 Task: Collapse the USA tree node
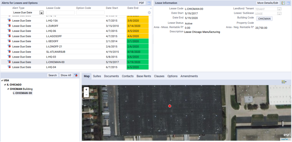2,80
